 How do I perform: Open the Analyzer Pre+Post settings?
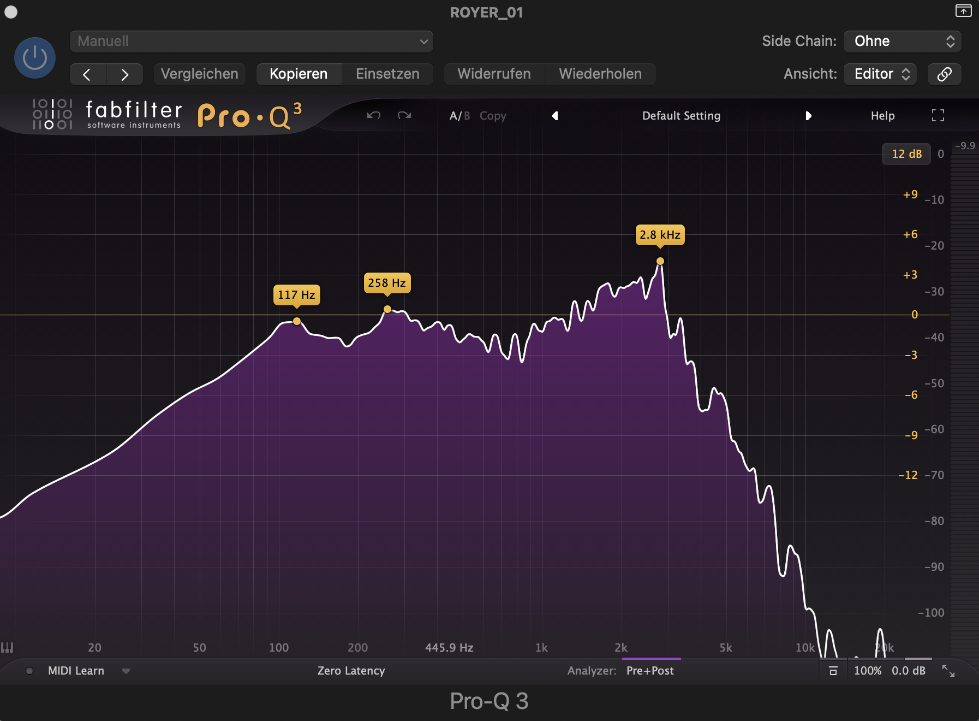point(650,671)
